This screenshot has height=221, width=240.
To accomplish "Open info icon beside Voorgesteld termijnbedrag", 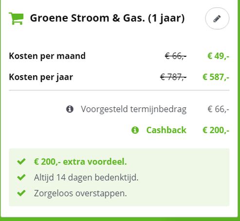I will click(x=70, y=109).
